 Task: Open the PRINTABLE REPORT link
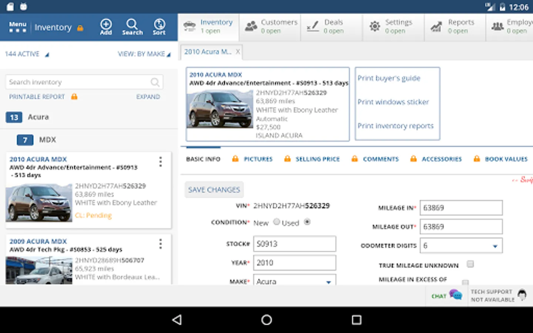point(37,97)
